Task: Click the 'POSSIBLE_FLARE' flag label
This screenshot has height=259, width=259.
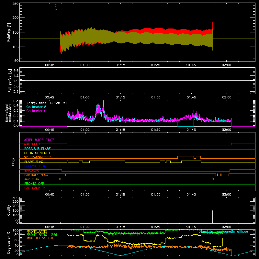Action: tap(37, 149)
